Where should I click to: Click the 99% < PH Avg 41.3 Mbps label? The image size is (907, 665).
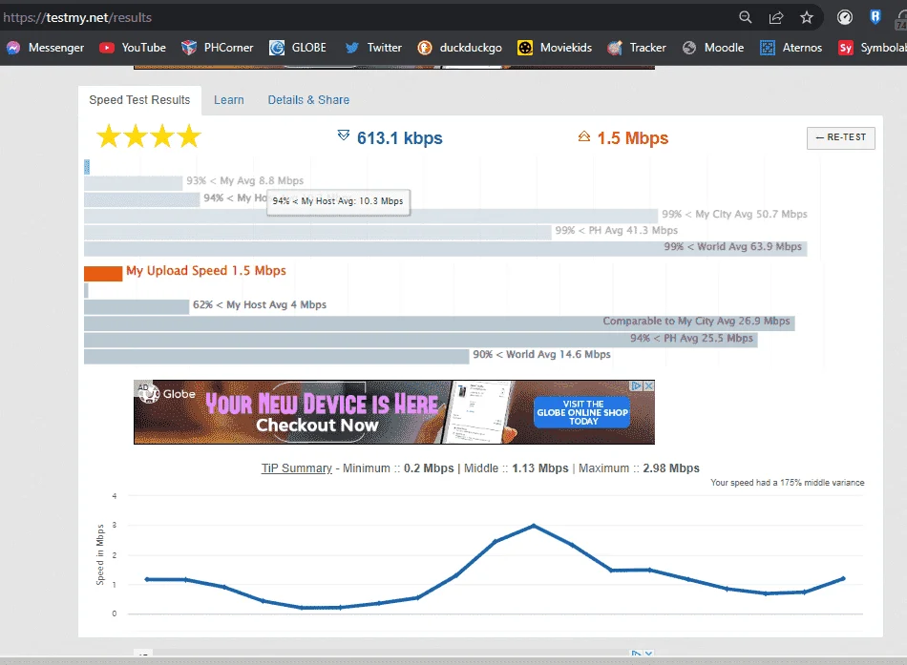[x=616, y=230]
